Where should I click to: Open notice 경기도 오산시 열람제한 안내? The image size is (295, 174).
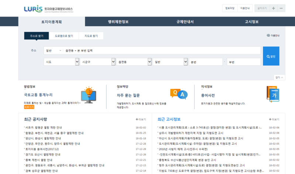42,155
